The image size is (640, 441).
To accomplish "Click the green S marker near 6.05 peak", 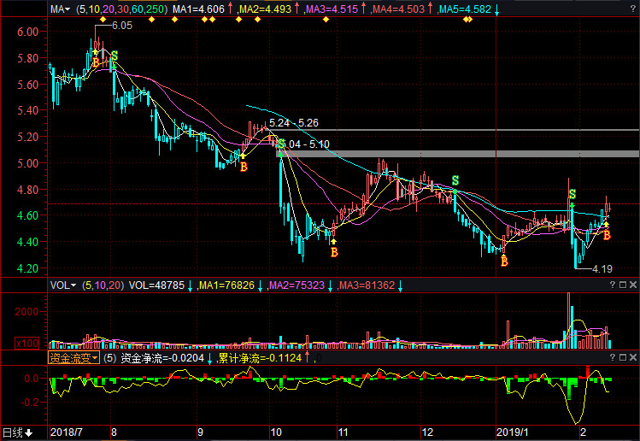I will tap(114, 56).
